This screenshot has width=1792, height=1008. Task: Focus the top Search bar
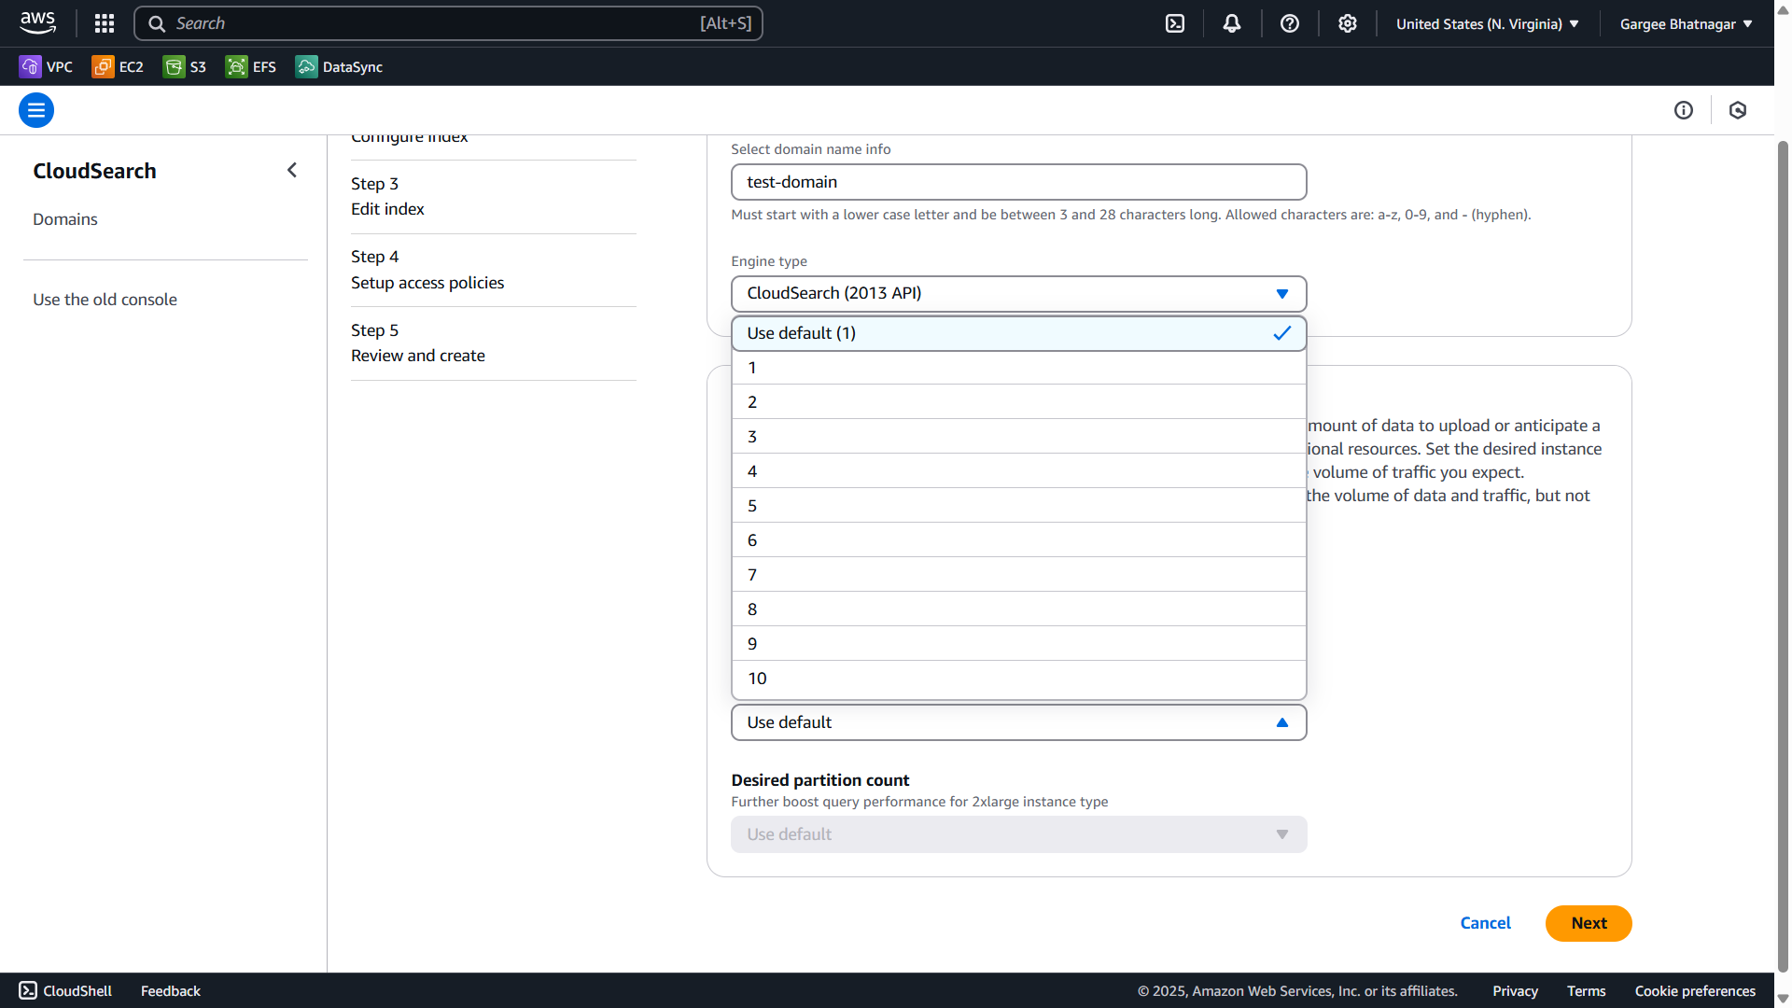[448, 23]
